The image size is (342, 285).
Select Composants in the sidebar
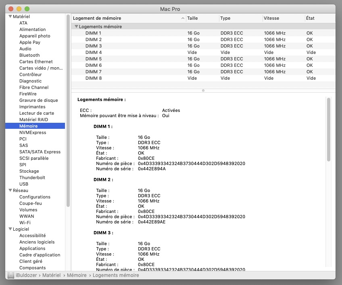pyautogui.click(x=33, y=268)
